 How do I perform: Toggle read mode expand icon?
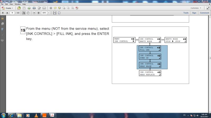[208, 8]
